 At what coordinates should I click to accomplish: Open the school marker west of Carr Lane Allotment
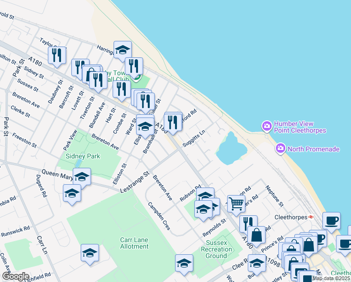tap(90, 253)
